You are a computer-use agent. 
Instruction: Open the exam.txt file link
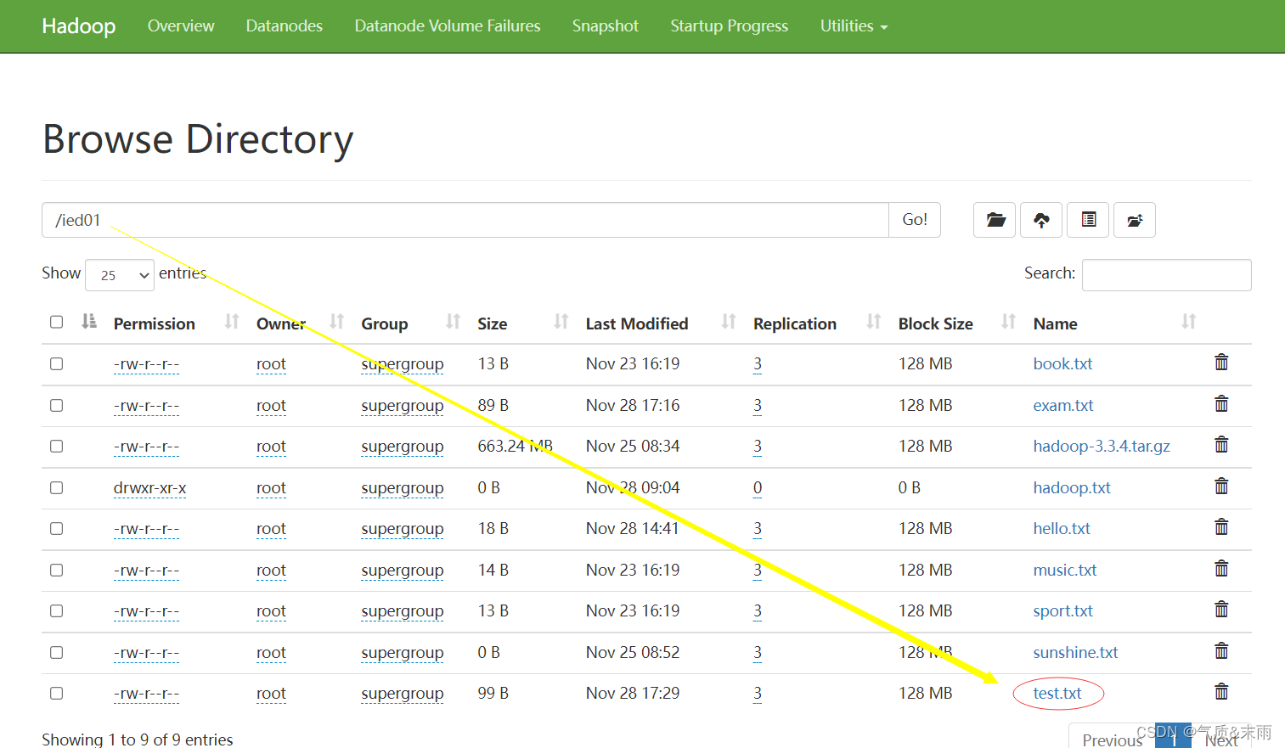1063,405
